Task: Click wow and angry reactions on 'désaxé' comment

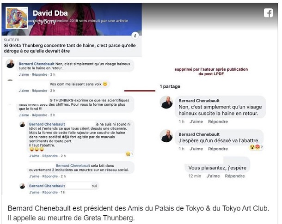Action: point(256,147)
